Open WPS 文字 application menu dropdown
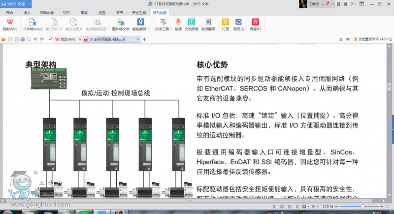The image size is (394, 214). pos(29,4)
